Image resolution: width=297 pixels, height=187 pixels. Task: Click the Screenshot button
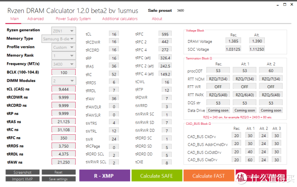pyautogui.click(x=23, y=172)
